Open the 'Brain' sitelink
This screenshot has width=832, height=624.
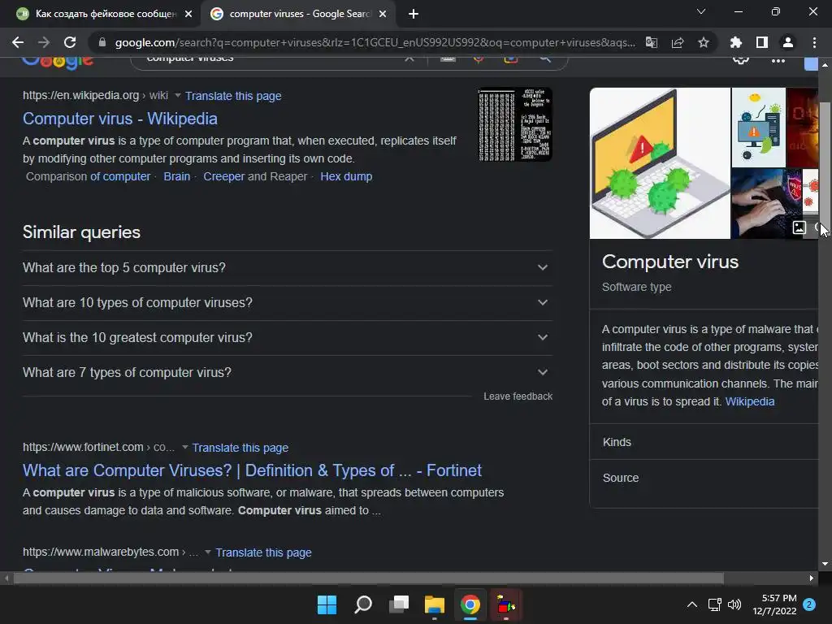tap(176, 176)
